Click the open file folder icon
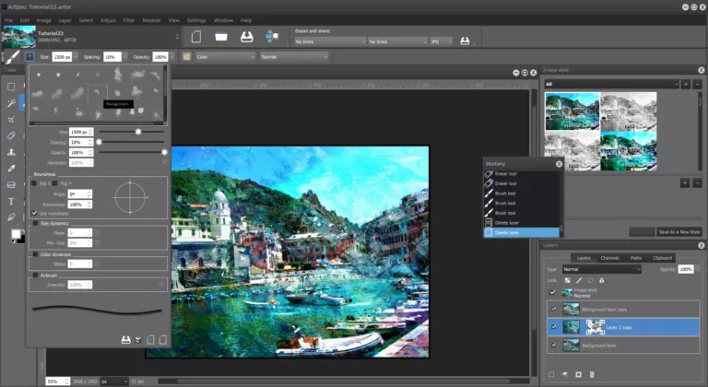Screen dimensions: 708x387 (221, 37)
